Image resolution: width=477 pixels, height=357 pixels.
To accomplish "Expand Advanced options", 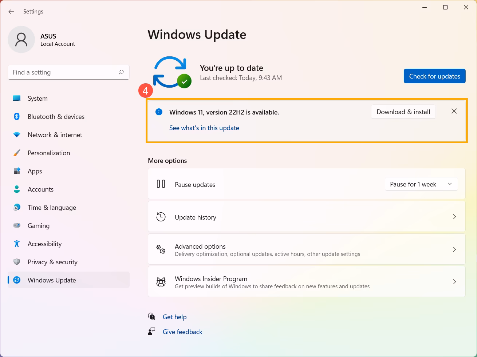I will pos(307,249).
